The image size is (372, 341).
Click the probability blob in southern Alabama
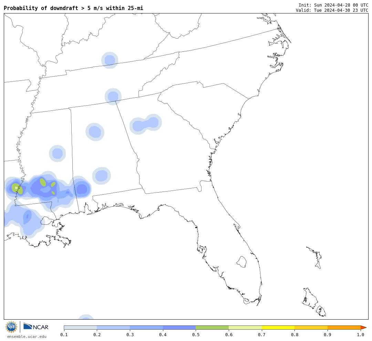pos(102,176)
